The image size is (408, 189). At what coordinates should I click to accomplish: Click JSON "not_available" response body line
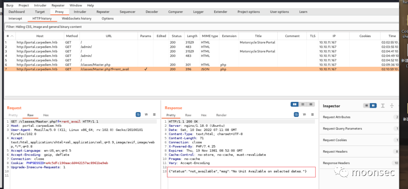click(x=238, y=171)
